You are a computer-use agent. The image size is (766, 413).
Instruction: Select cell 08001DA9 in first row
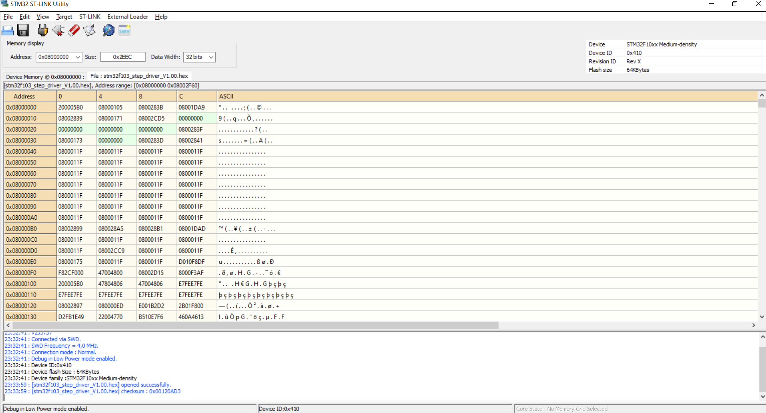pyautogui.click(x=197, y=107)
